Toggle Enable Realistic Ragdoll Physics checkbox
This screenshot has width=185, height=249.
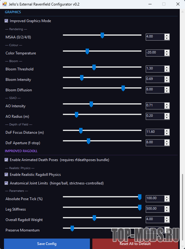(6, 175)
